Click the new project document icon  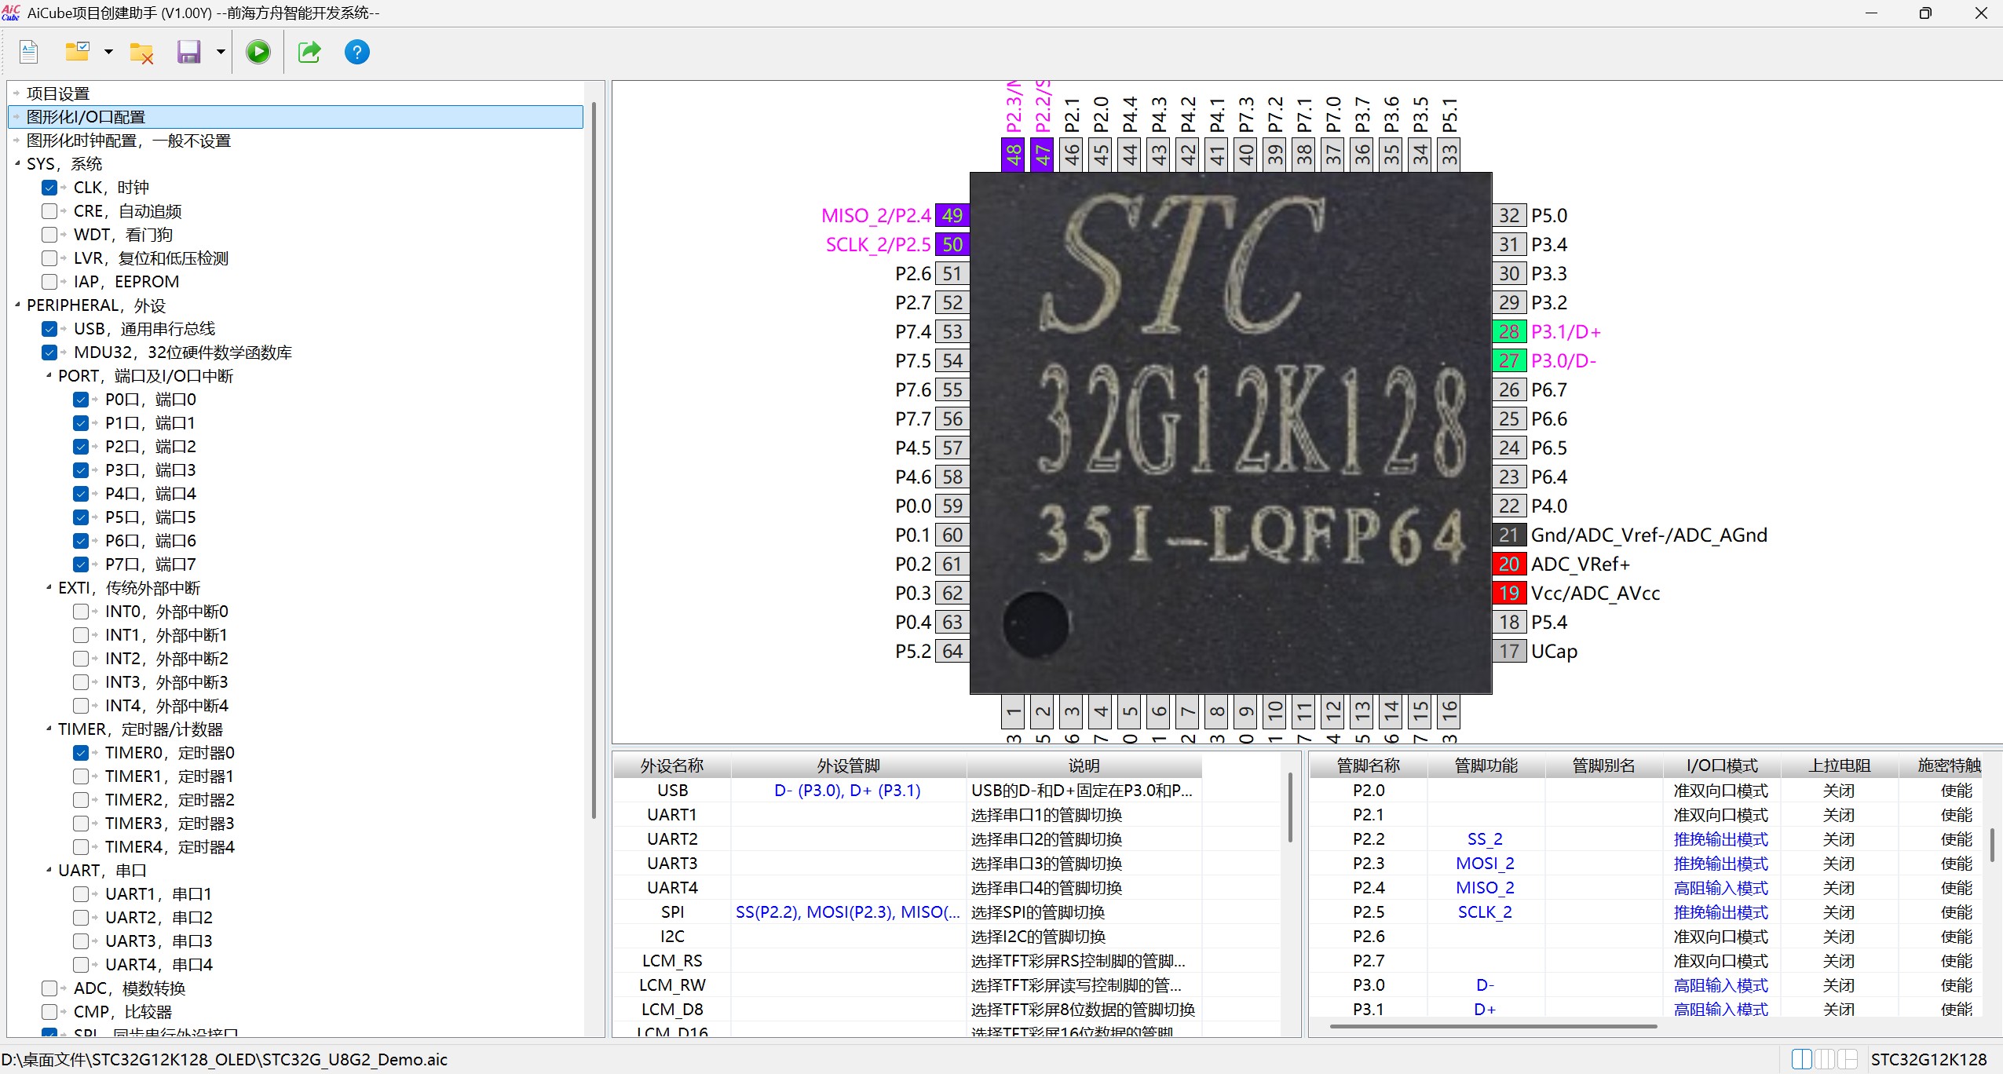coord(29,53)
